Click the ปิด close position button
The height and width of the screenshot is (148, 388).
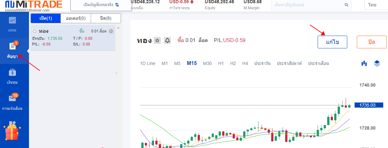coord(371,42)
